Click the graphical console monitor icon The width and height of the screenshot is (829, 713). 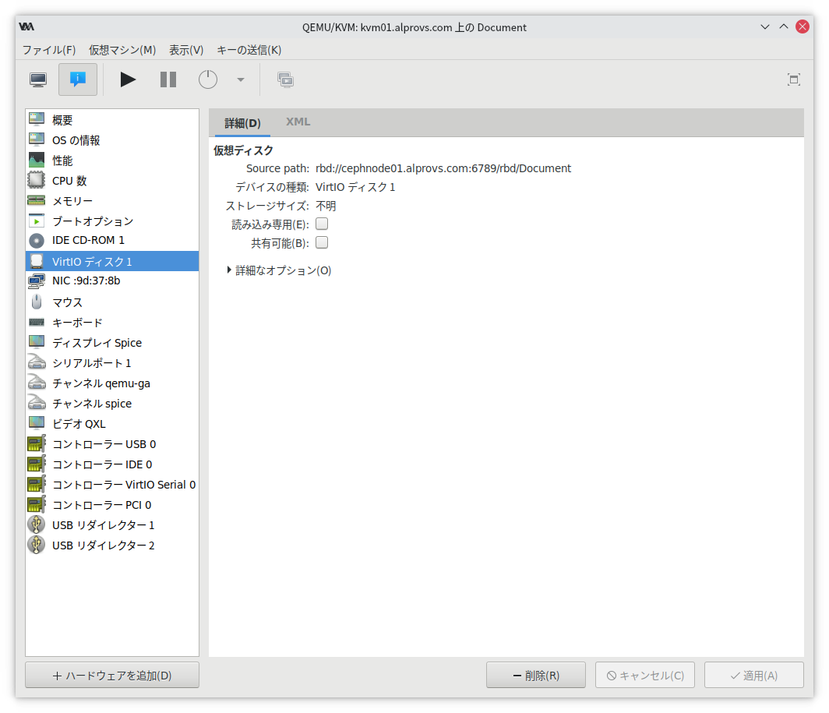pyautogui.click(x=38, y=79)
